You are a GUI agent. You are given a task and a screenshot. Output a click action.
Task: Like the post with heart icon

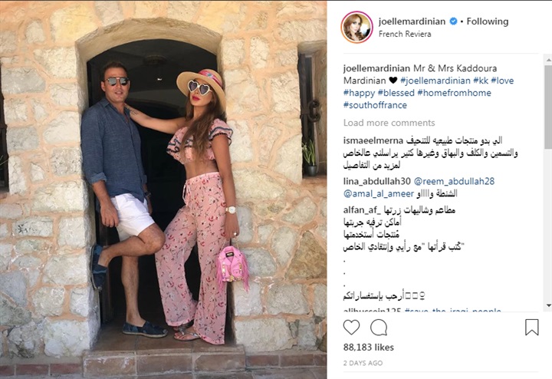point(351,328)
